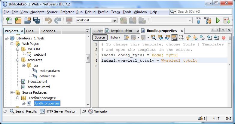235x124 pixels.
Task: Click the Build Project hammer icon
Action: 198,20
